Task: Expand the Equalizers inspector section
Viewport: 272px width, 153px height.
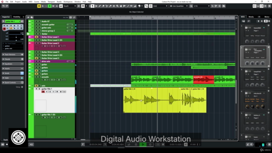Action: pyautogui.click(x=13, y=64)
